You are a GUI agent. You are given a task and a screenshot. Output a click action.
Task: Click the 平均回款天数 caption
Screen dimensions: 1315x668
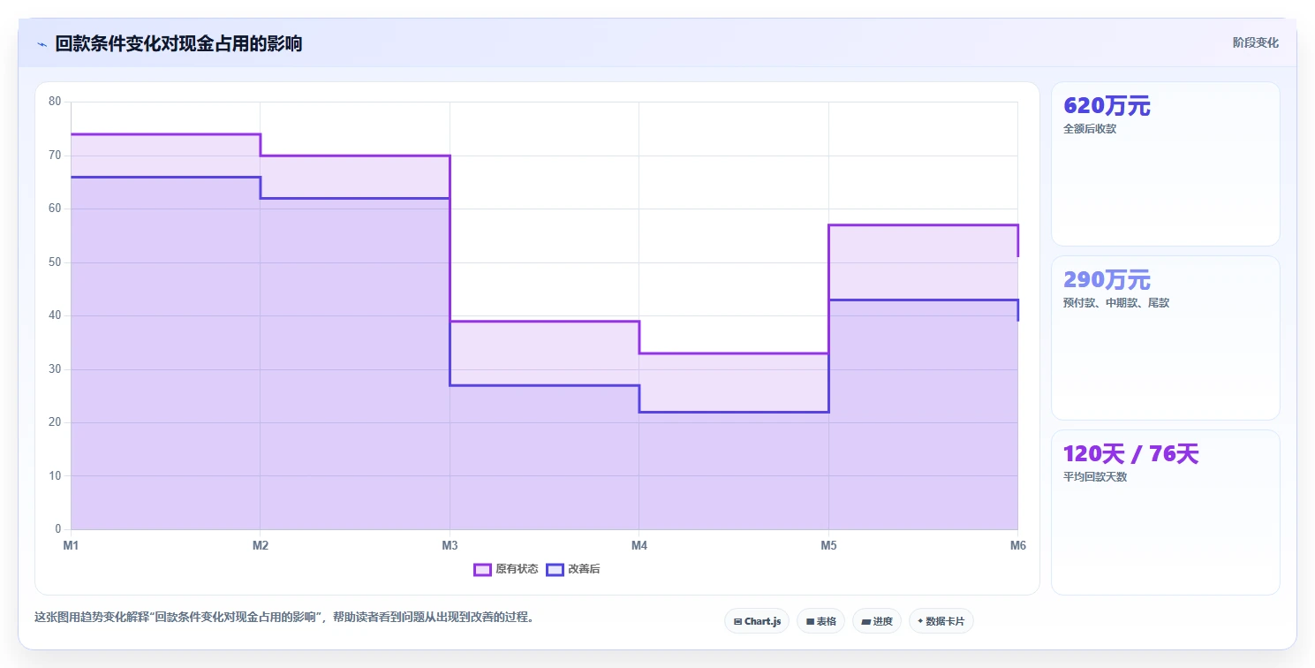1095,477
